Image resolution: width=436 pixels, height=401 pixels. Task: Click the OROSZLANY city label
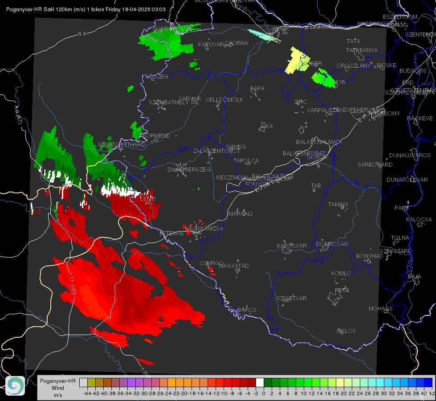point(354,65)
